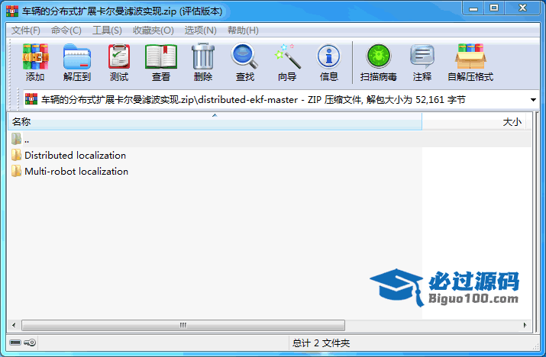Open the Options (选项) menu
546x357 pixels.
click(x=200, y=31)
